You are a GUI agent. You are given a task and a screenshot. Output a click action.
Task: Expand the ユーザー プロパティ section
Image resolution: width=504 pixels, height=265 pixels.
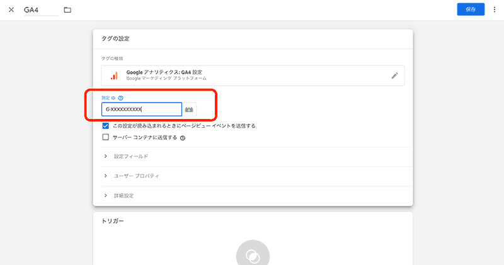257,176
